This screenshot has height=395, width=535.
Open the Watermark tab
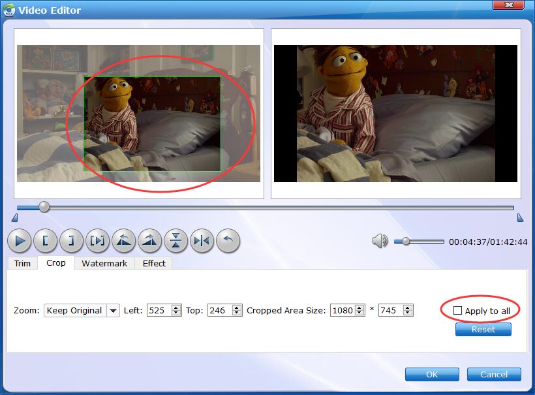point(104,263)
